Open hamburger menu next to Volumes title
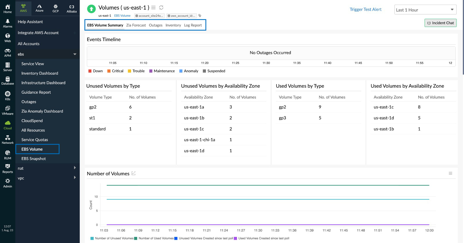 click(x=153, y=8)
